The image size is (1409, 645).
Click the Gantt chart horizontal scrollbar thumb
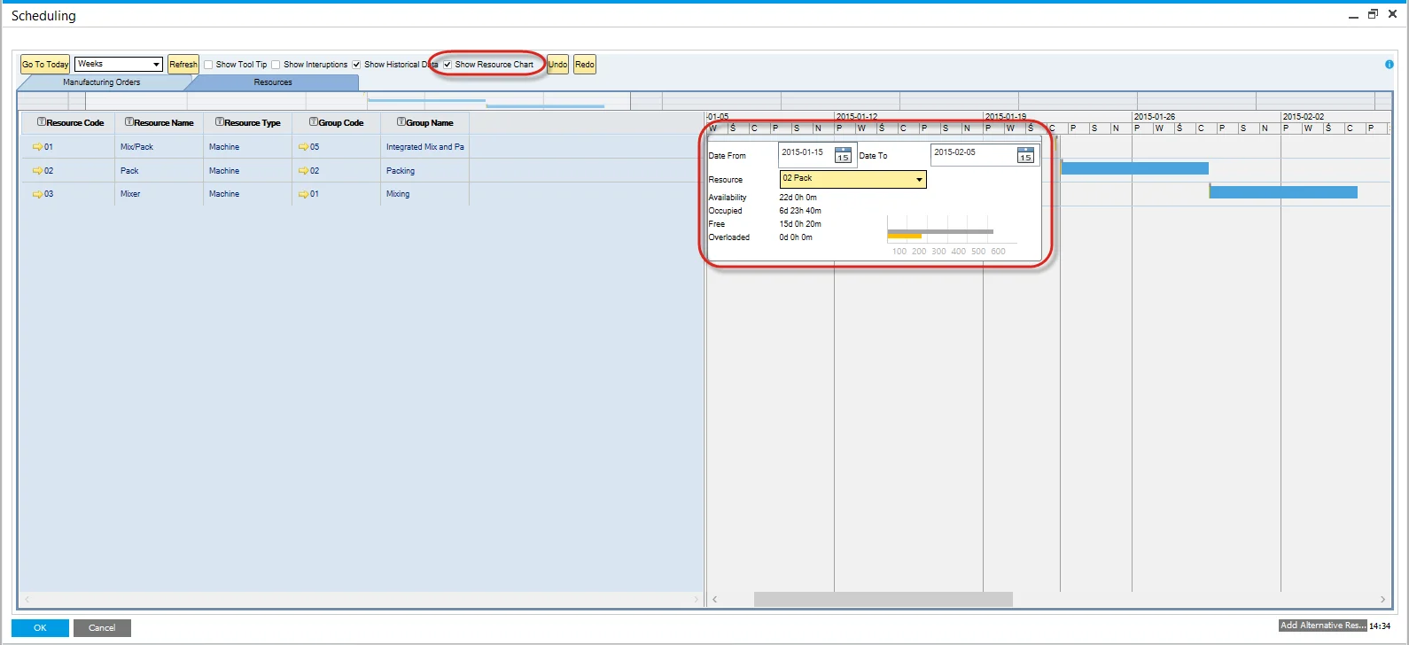883,600
